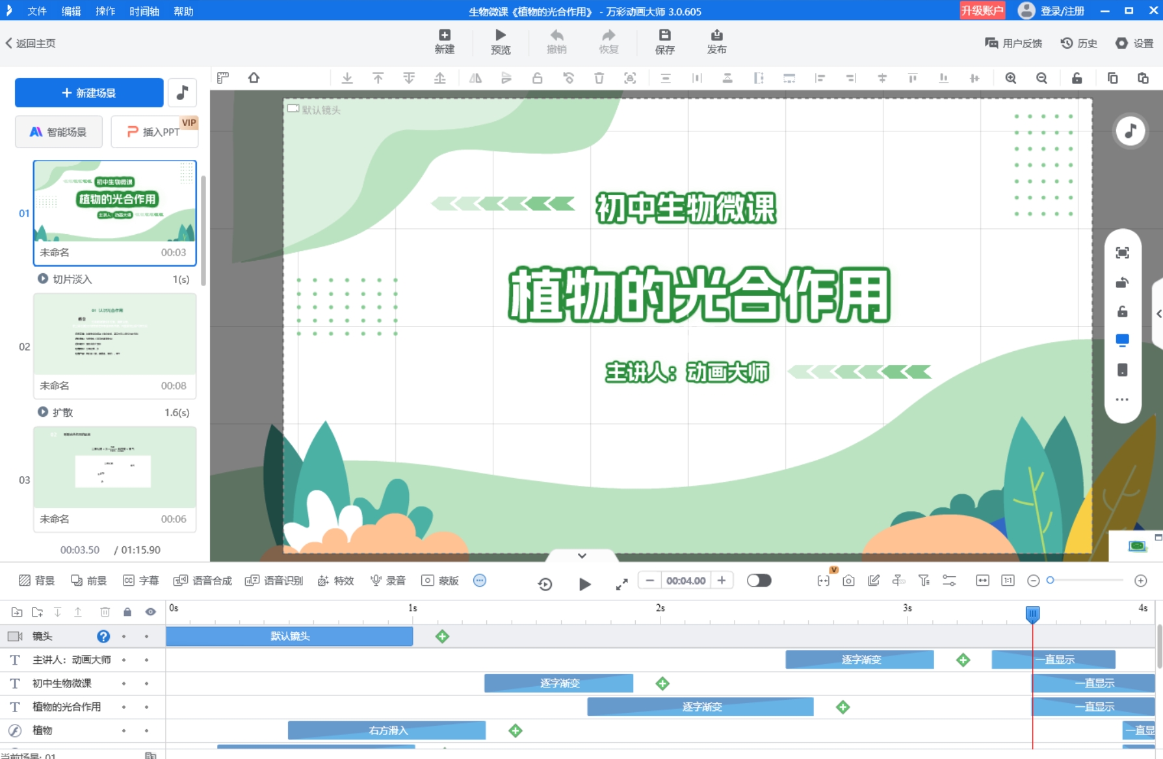1163x759 pixels.
Task: Click the copy icon in canvas toolbar
Action: [1112, 78]
